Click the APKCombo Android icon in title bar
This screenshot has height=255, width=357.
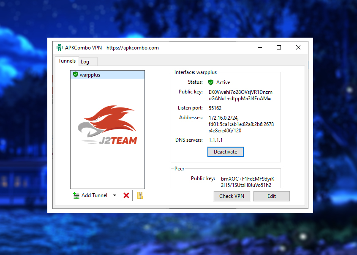(60, 47)
